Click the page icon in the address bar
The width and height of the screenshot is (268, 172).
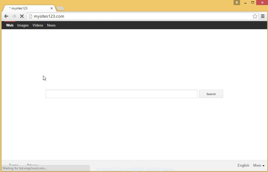pos(30,16)
